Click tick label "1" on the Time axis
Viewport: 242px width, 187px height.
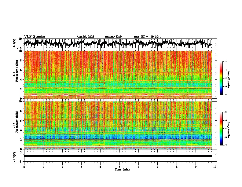click(x=43, y=167)
